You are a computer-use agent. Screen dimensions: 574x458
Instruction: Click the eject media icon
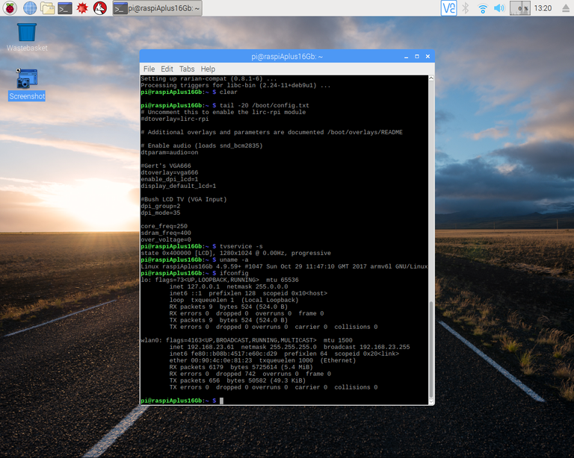566,8
